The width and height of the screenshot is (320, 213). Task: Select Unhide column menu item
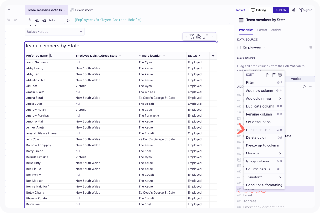264,130
